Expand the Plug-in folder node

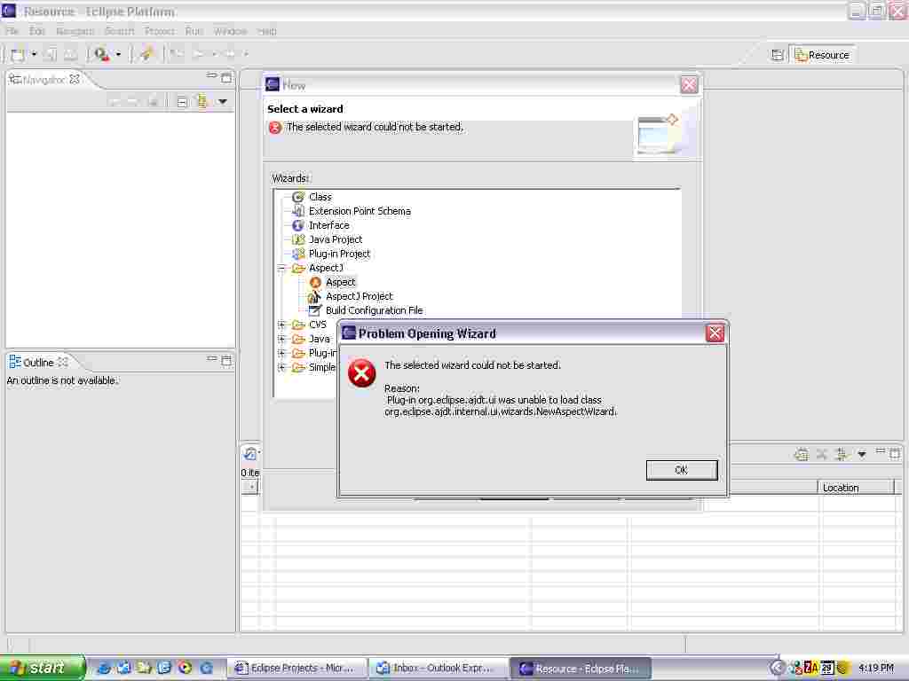click(x=281, y=353)
